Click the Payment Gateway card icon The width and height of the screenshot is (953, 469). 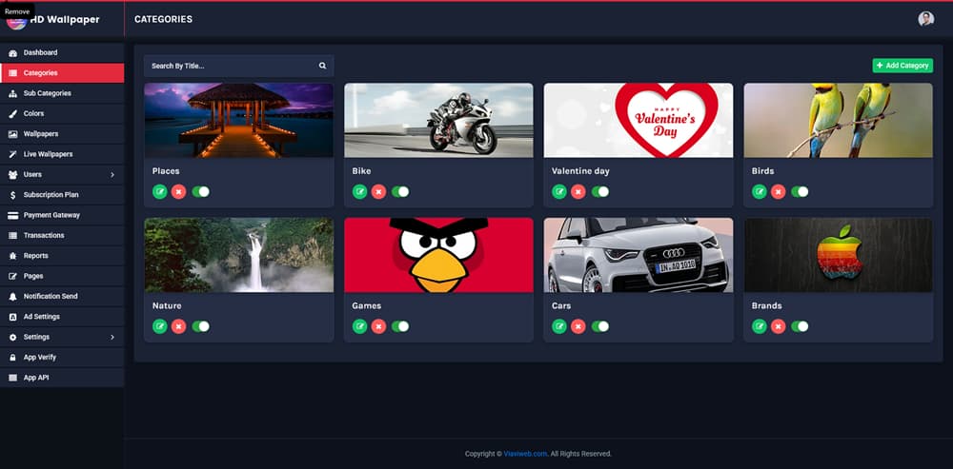click(x=12, y=215)
